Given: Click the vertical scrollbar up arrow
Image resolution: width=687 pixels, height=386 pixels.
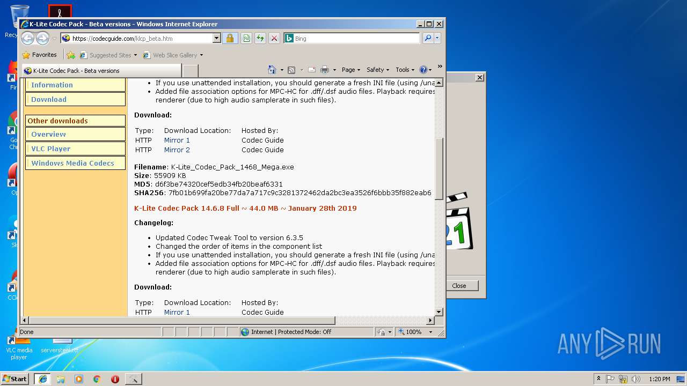Looking at the screenshot, I should click(438, 83).
